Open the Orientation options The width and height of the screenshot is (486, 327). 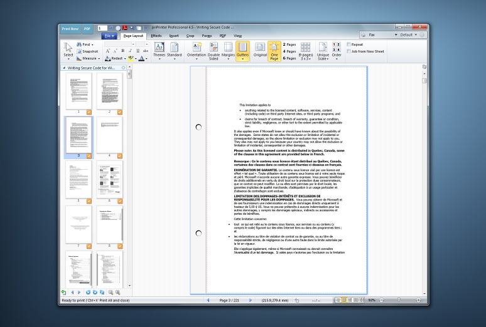click(197, 51)
